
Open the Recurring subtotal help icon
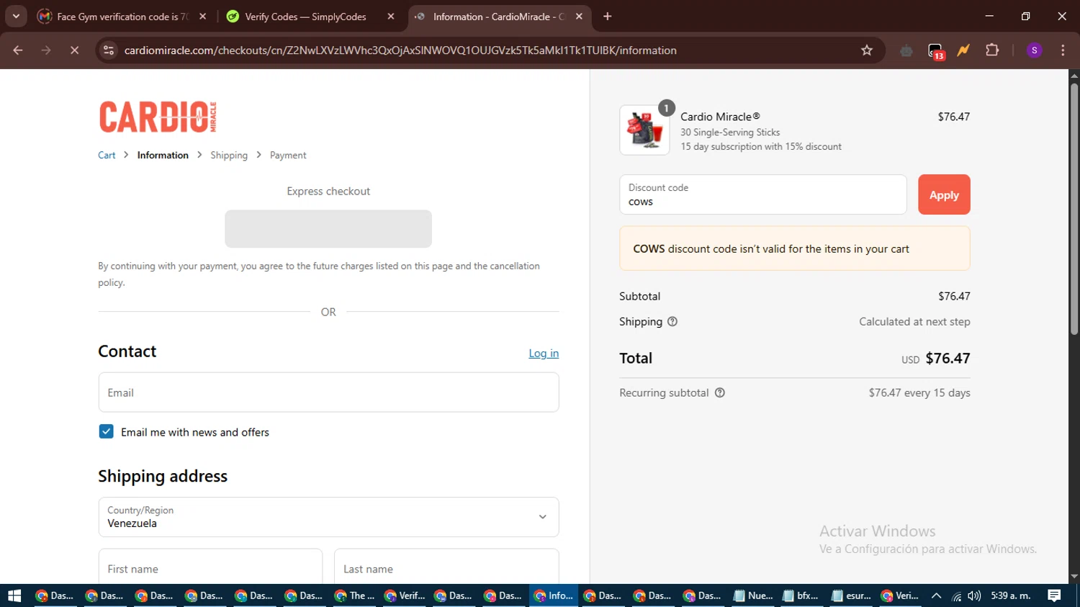tap(720, 392)
